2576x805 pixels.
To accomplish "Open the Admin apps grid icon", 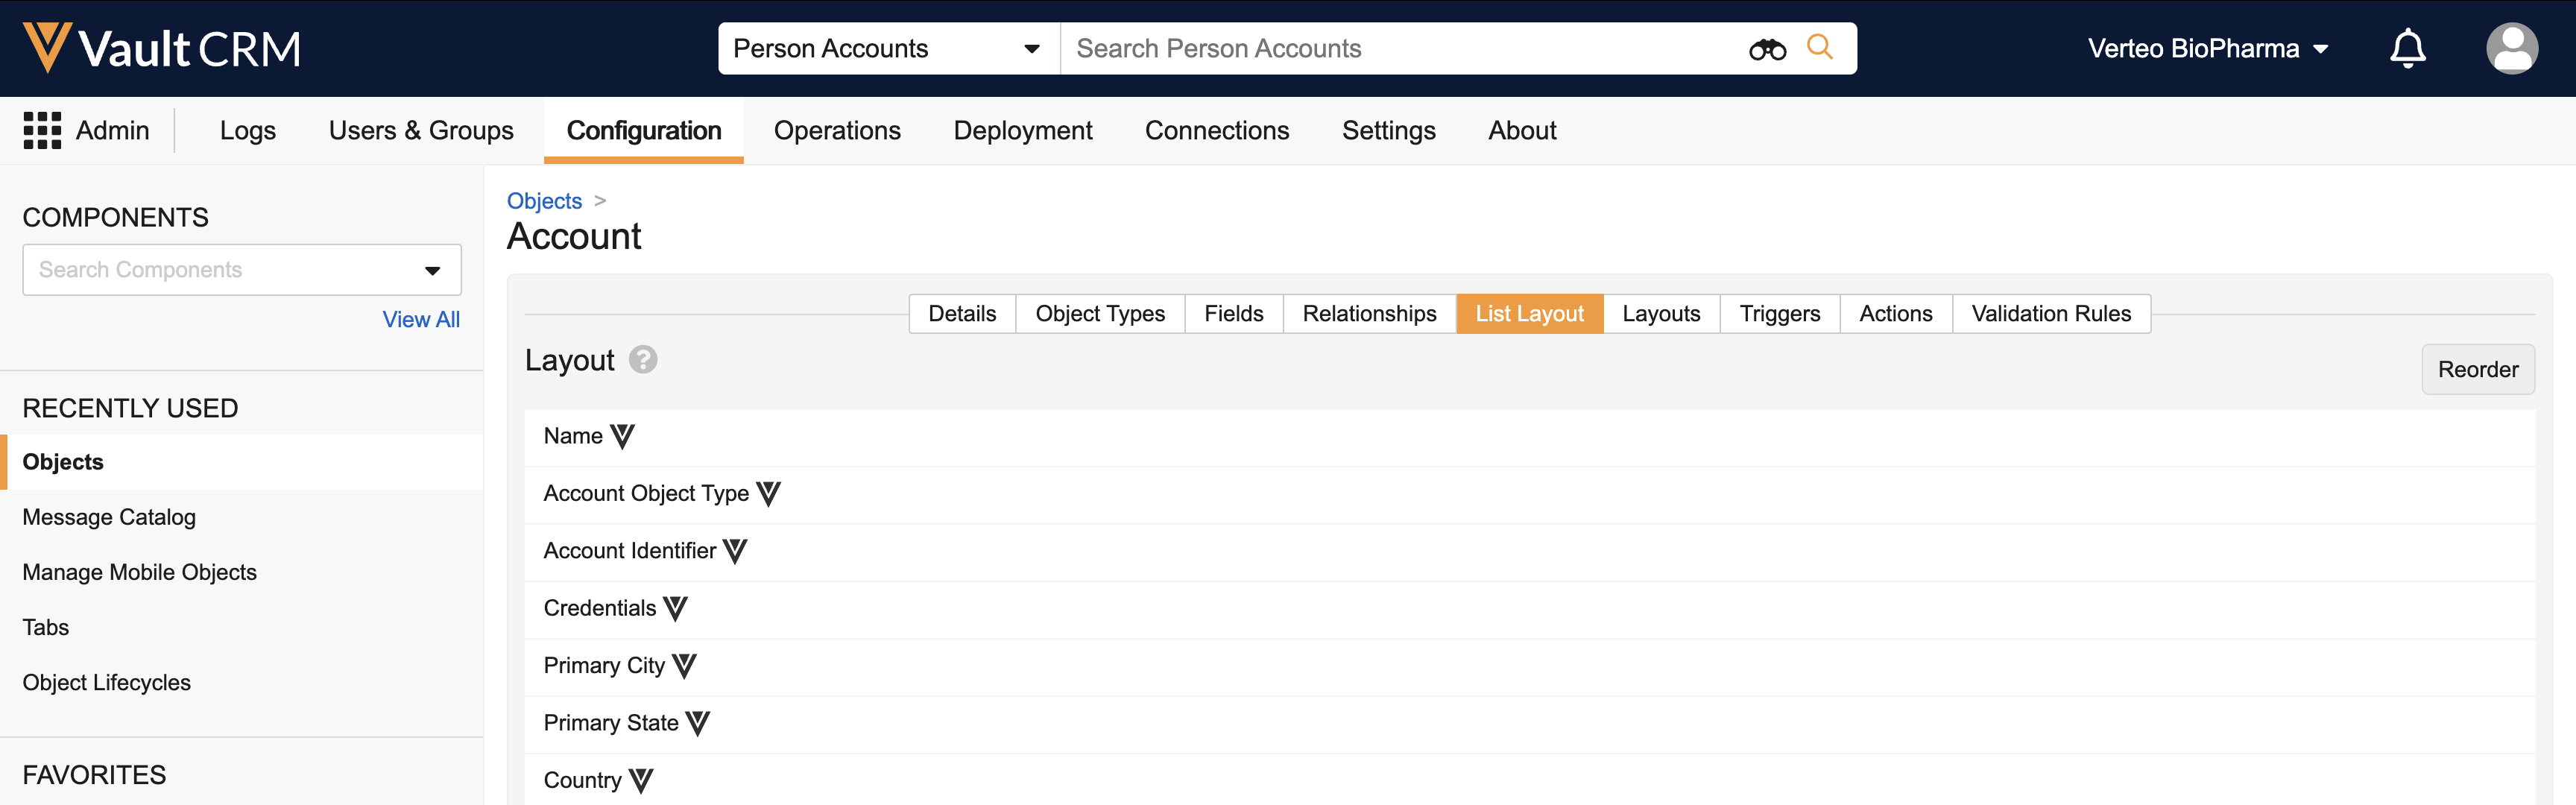I will tap(42, 130).
